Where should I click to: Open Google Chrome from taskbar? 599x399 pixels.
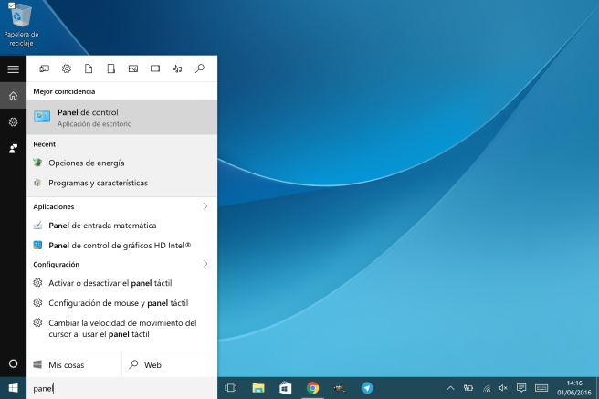tap(312, 388)
